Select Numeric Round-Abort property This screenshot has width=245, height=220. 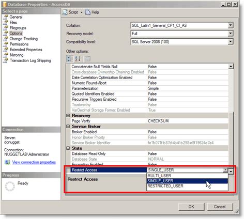149,83
